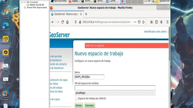This screenshot has height=108, width=193.
Task: Click geoserver user label in panel
Action: click(164, 1)
